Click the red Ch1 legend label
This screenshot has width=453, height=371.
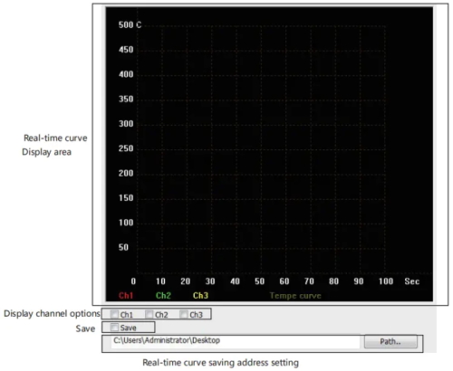click(126, 295)
